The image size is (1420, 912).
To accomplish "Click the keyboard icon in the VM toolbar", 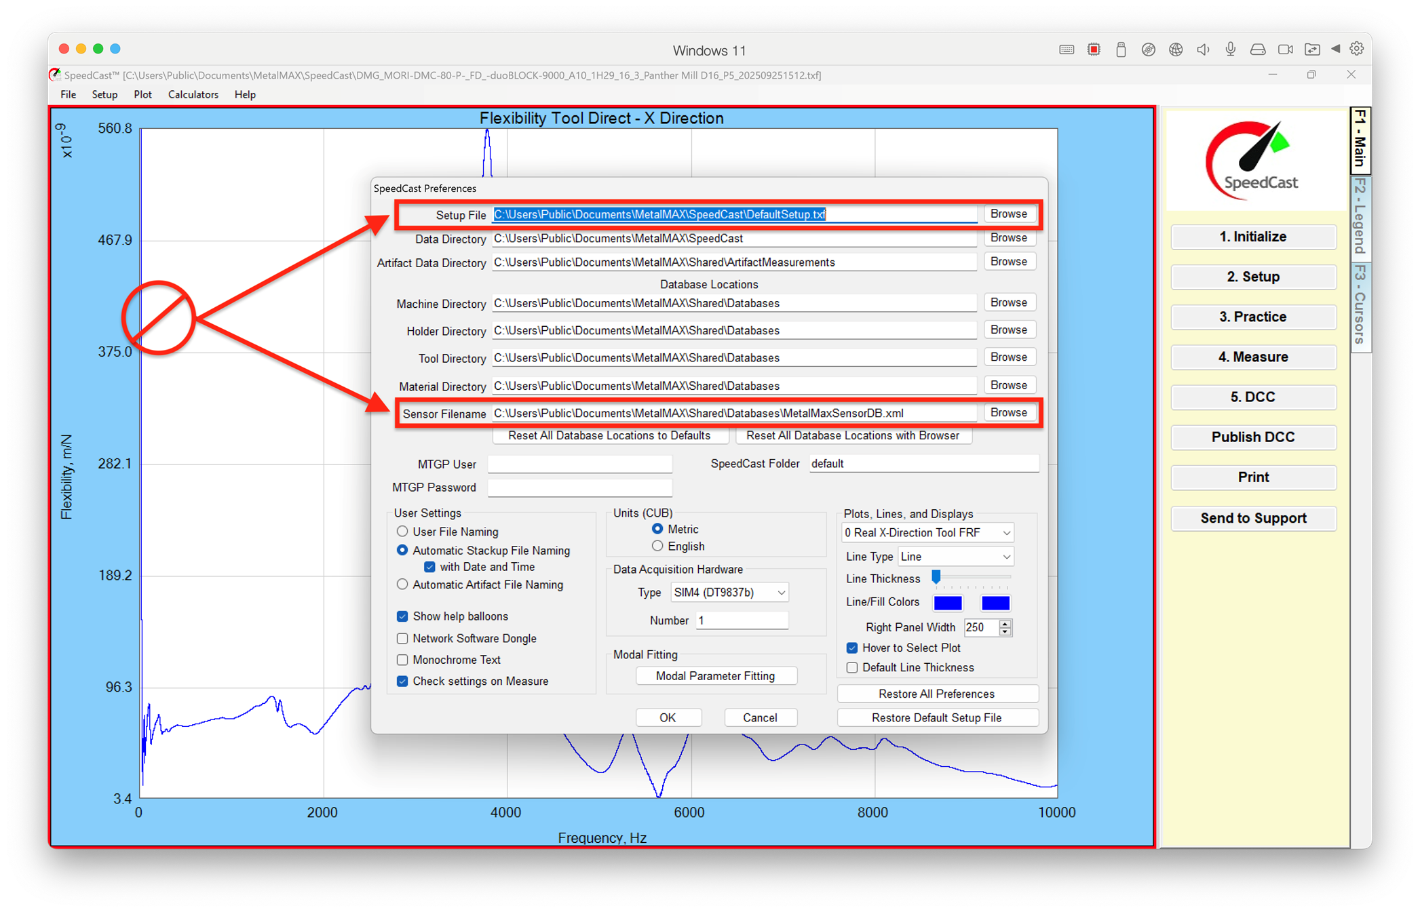I will pyautogui.click(x=1067, y=49).
